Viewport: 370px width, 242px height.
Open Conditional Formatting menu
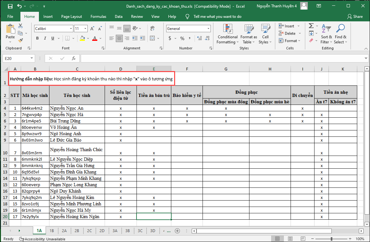click(x=227, y=34)
